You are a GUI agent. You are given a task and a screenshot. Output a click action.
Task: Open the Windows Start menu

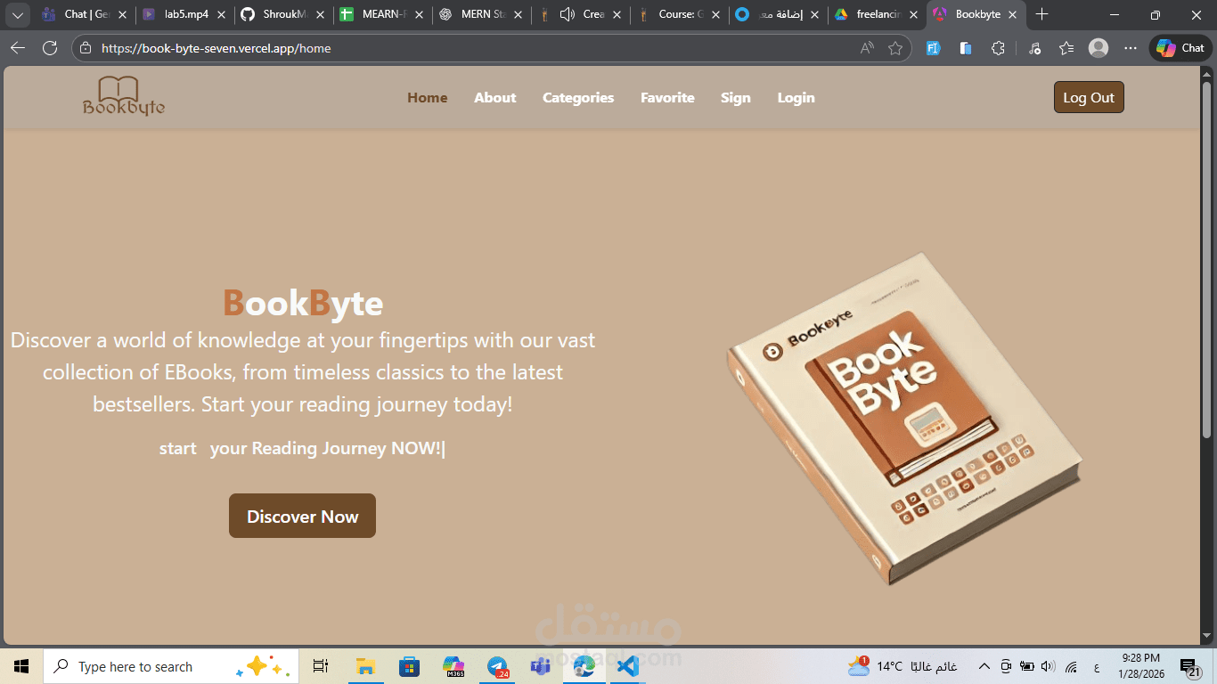(x=21, y=666)
